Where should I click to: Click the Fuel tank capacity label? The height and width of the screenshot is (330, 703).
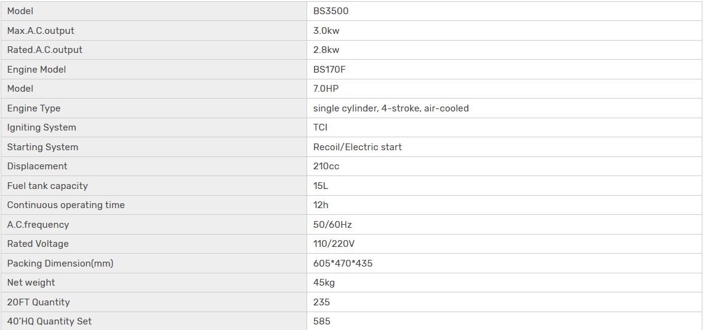pyautogui.click(x=47, y=186)
